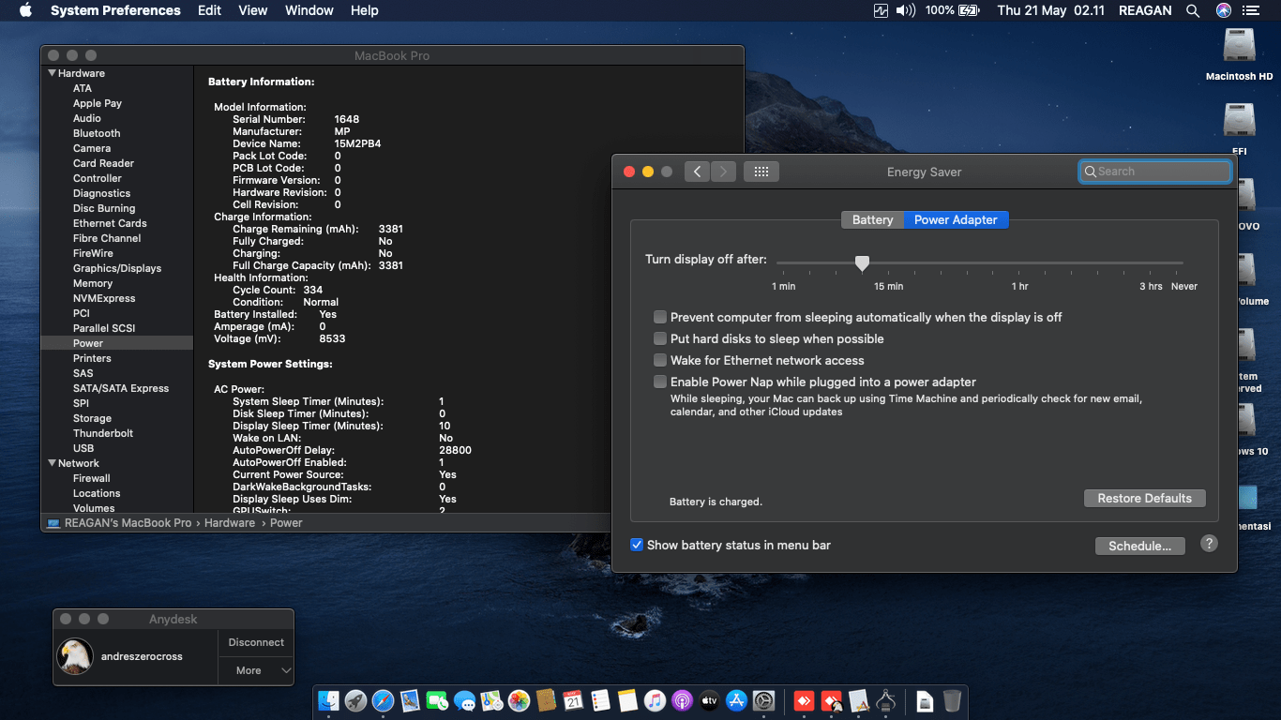Open the Apple menu
Image resolution: width=1281 pixels, height=720 pixels.
tap(25, 10)
